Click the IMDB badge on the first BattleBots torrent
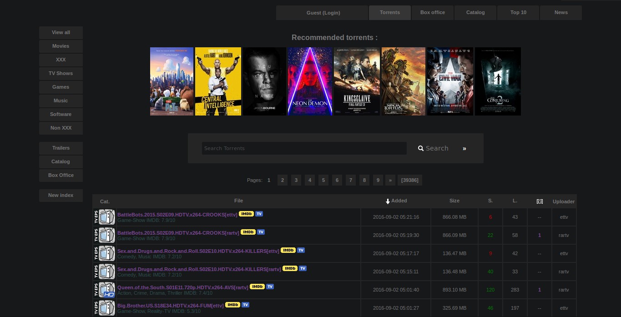Viewport: 621px width, 317px height. point(246,214)
